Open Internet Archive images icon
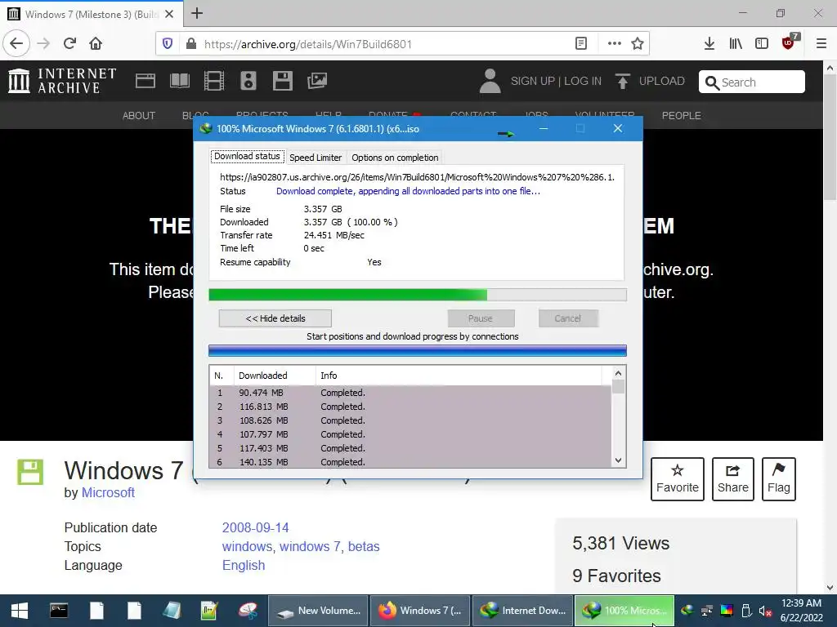 pyautogui.click(x=316, y=81)
